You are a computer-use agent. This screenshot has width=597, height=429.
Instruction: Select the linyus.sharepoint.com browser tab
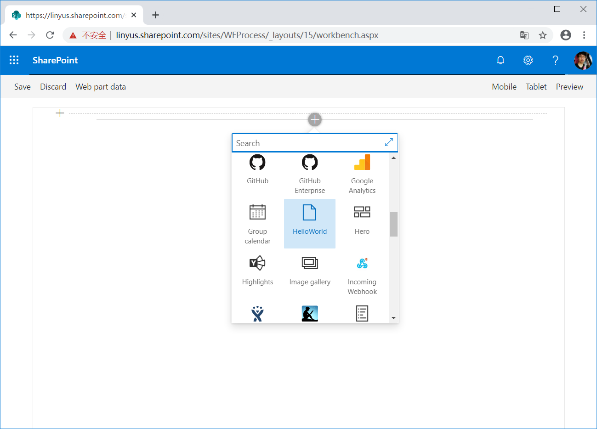[74, 15]
